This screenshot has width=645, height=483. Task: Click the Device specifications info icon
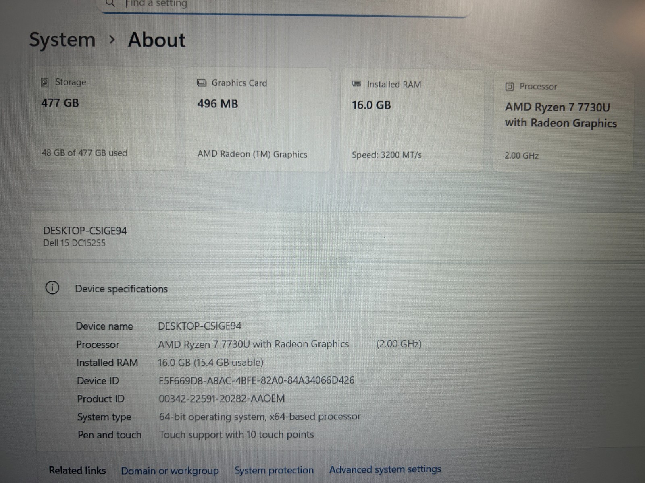click(x=52, y=288)
